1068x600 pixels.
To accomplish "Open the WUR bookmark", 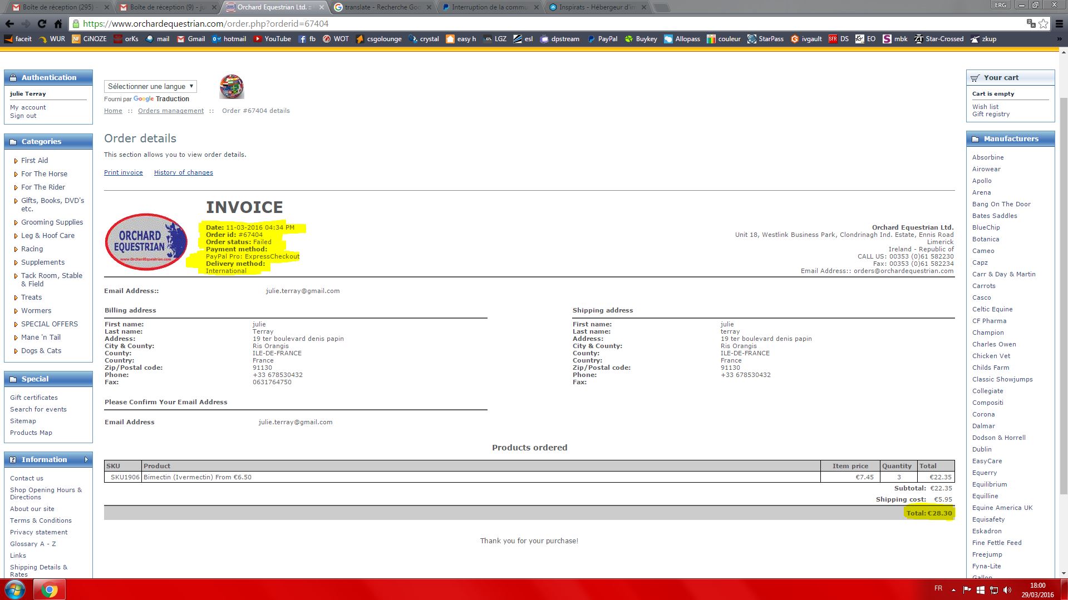I will [52, 39].
